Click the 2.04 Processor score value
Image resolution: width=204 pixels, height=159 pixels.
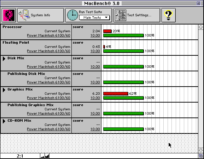pos(96,31)
